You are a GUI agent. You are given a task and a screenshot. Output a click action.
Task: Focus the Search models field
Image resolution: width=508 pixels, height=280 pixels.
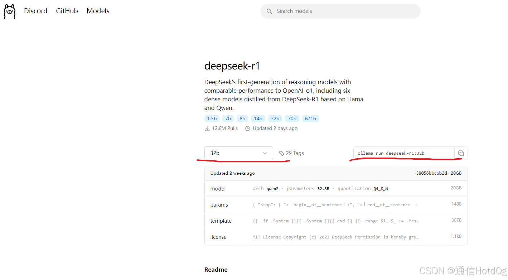point(340,11)
